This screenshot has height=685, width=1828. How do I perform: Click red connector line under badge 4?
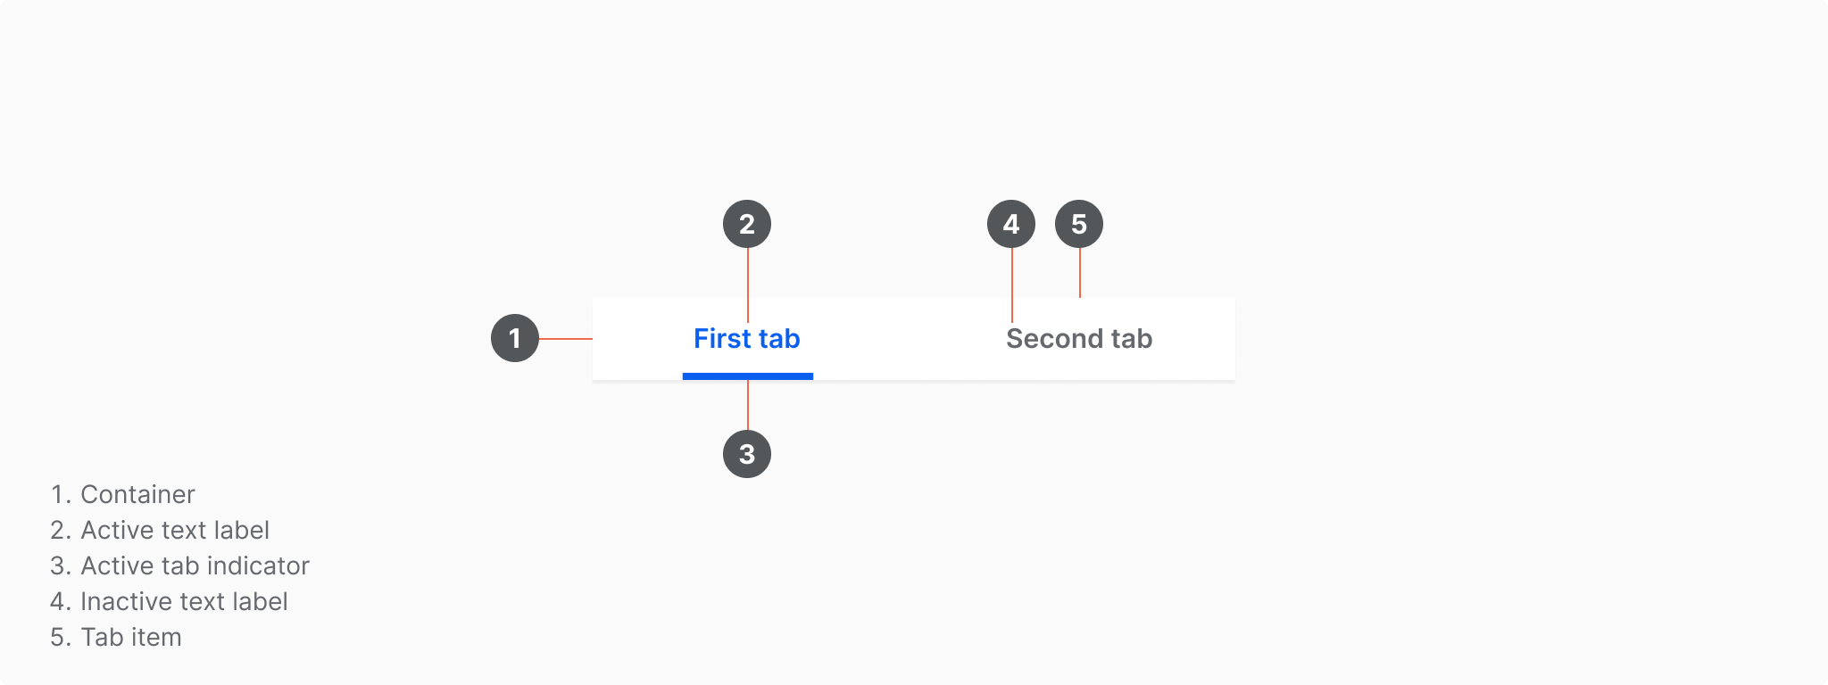tap(1012, 285)
